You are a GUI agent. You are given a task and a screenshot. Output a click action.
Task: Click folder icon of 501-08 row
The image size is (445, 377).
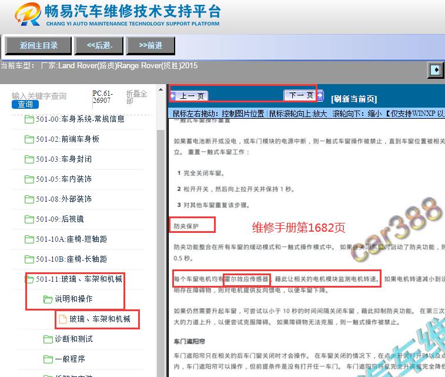pyautogui.click(x=29, y=199)
